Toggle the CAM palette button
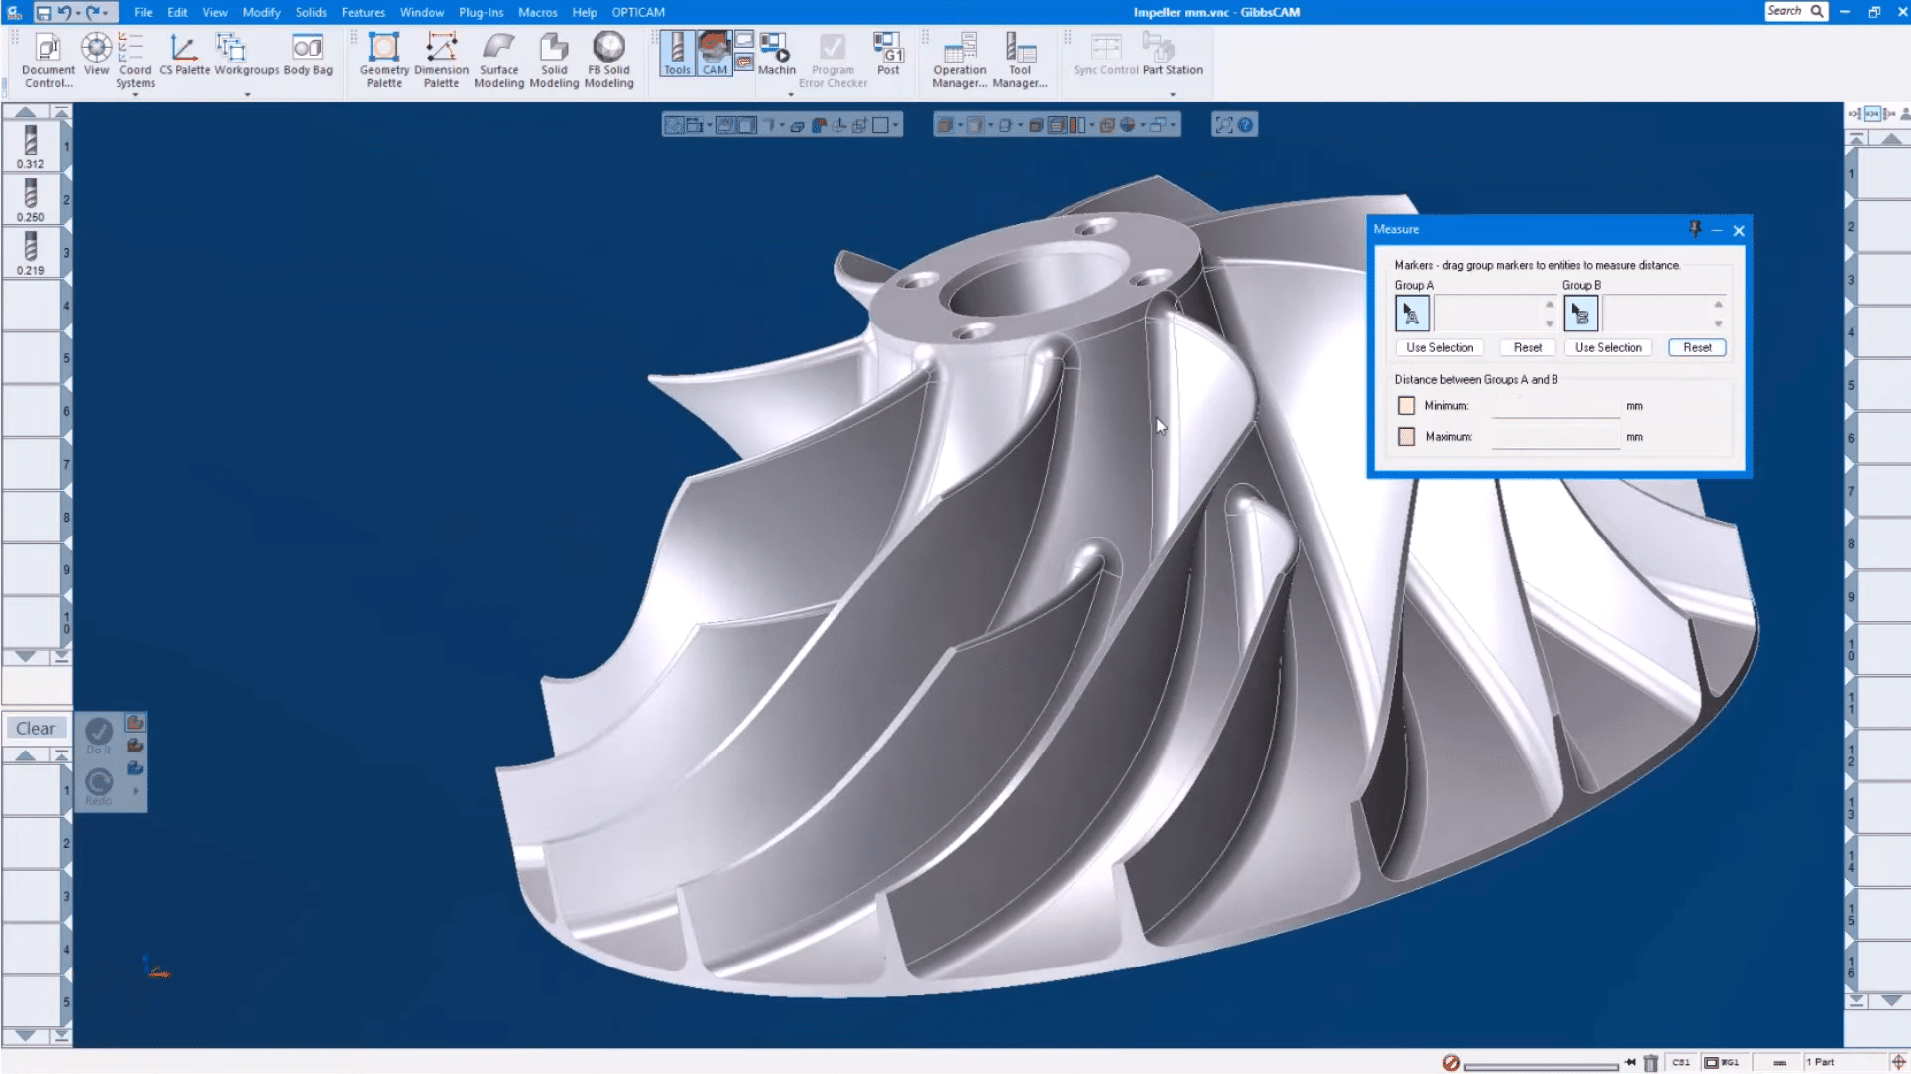The width and height of the screenshot is (1911, 1074). pyautogui.click(x=714, y=53)
